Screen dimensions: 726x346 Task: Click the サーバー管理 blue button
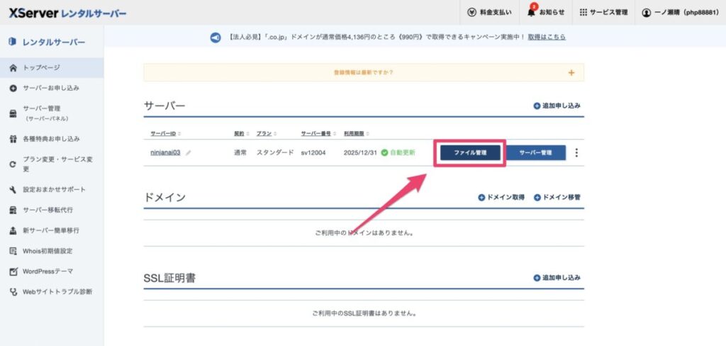coord(536,153)
